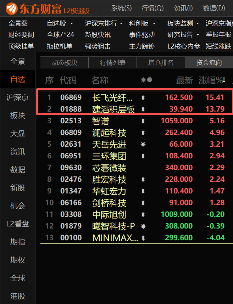Select 数据 in the left sidebar
This screenshot has height=304, width=233.
point(18,170)
